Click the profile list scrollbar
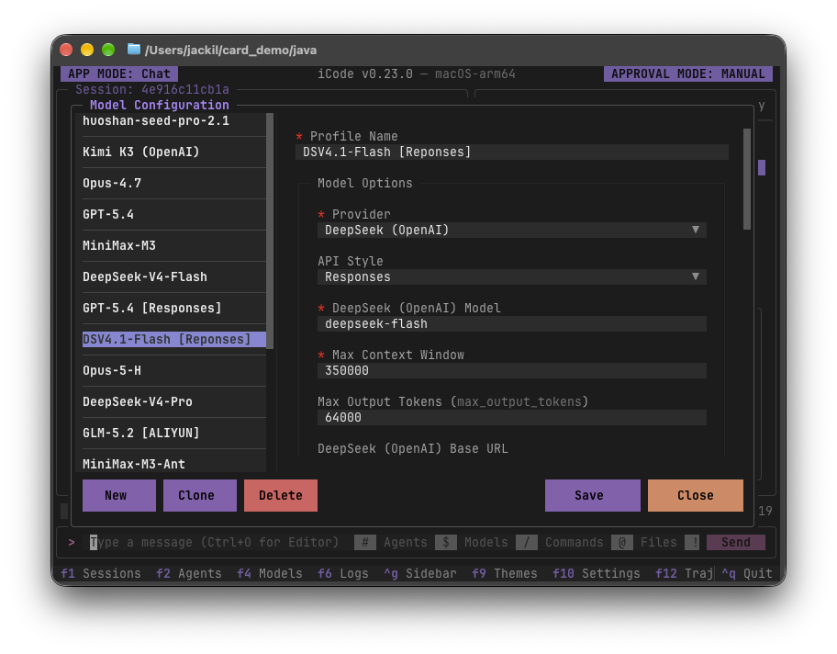This screenshot has width=837, height=654. (270, 231)
